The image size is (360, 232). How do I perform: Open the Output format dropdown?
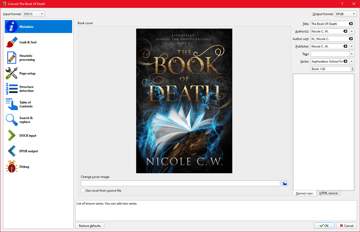tap(346, 14)
